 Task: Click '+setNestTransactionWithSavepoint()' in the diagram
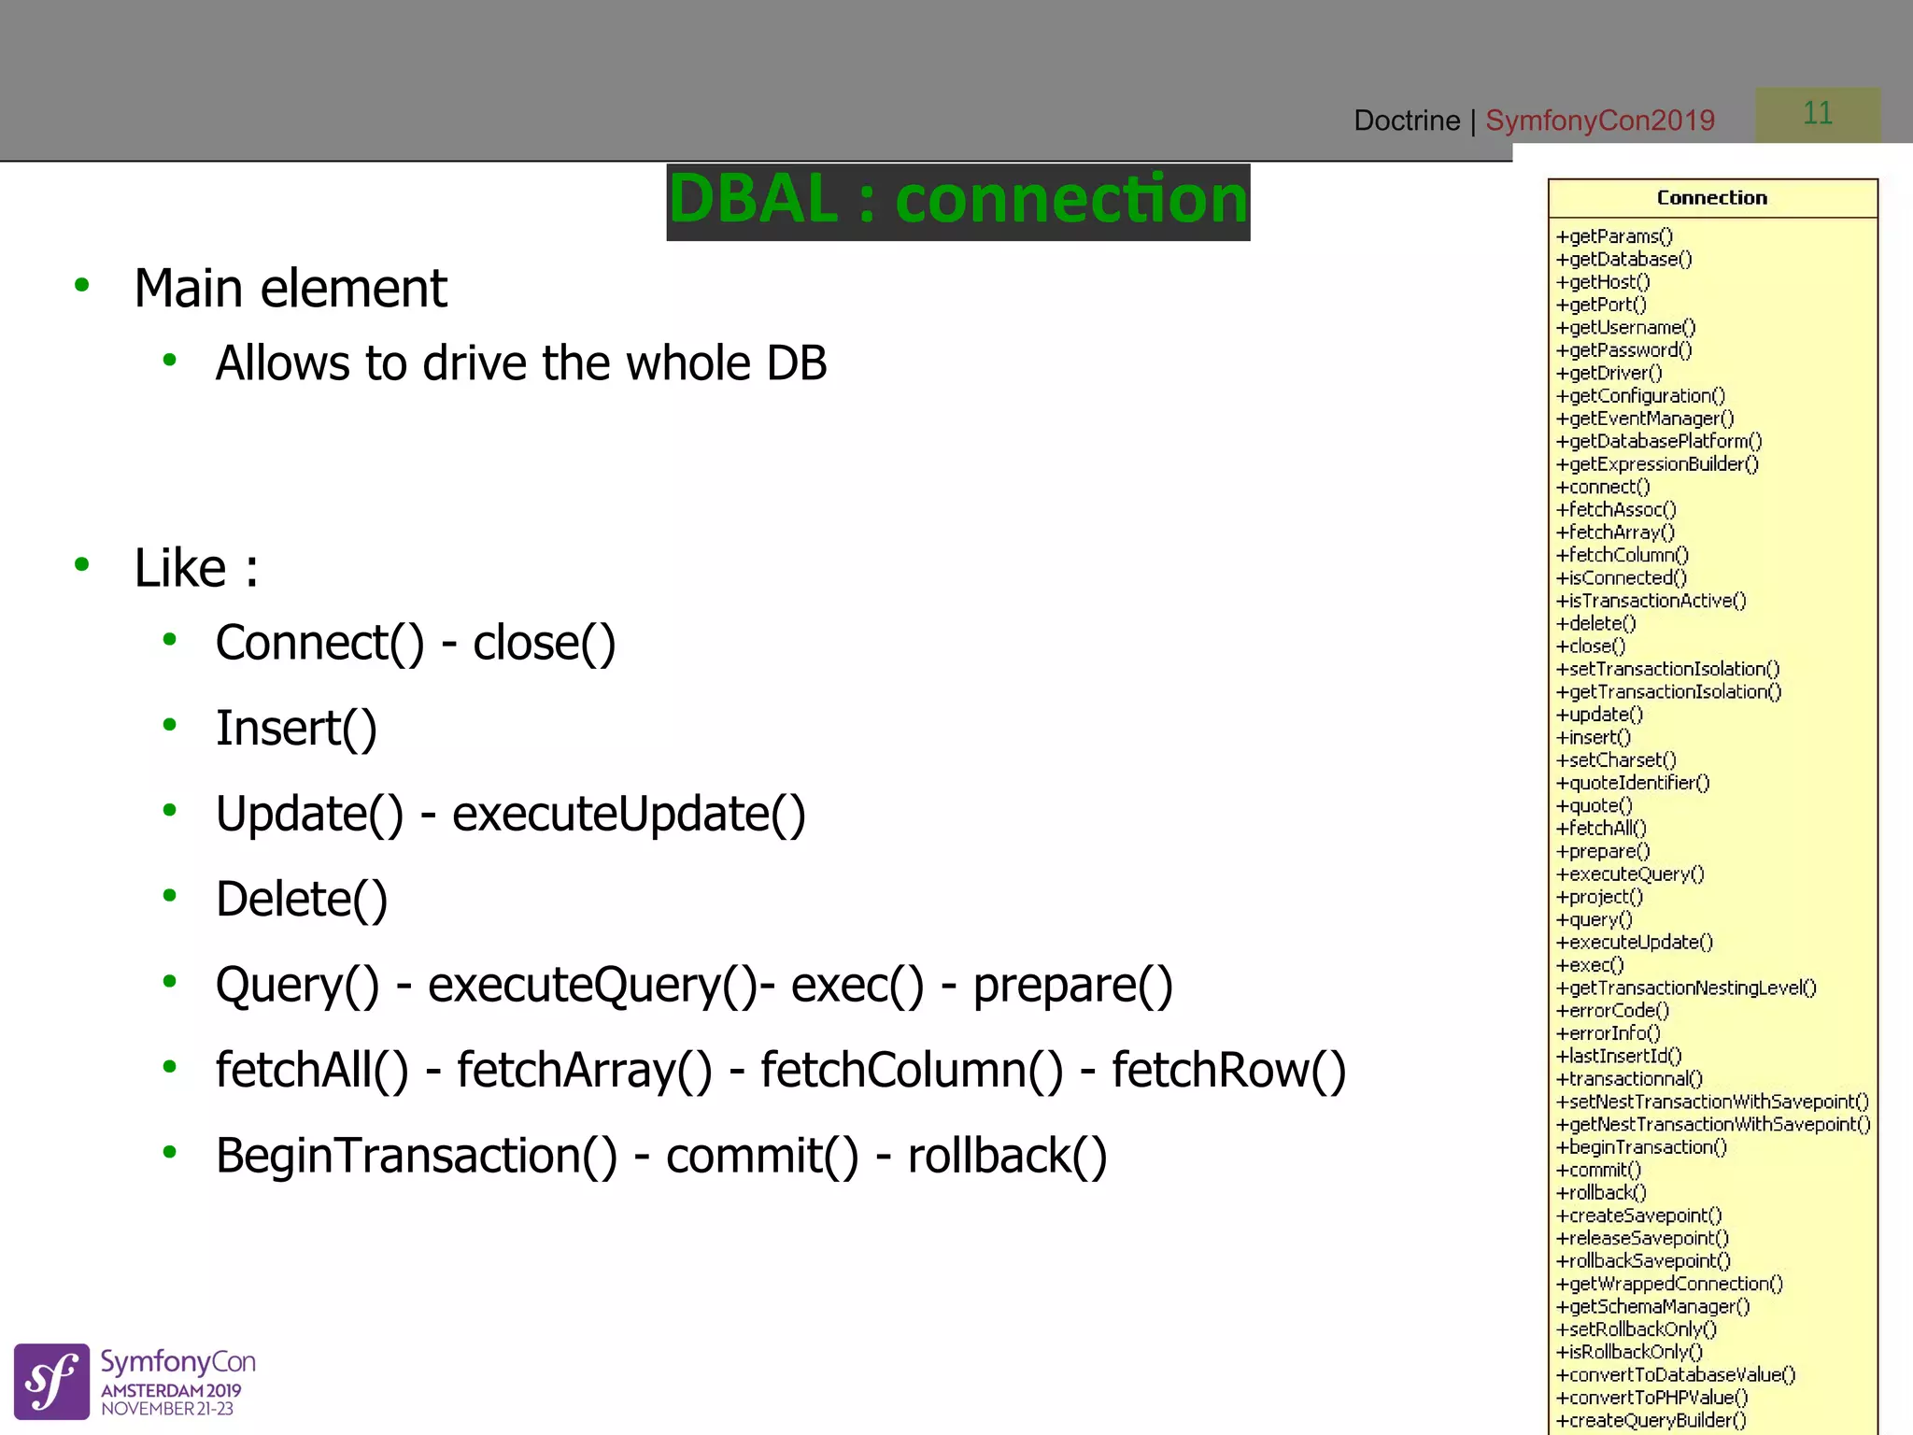(x=1713, y=1101)
